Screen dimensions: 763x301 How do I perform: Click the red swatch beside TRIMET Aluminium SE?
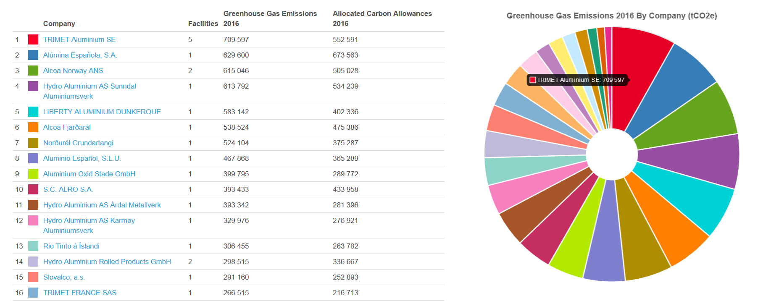tap(33, 39)
